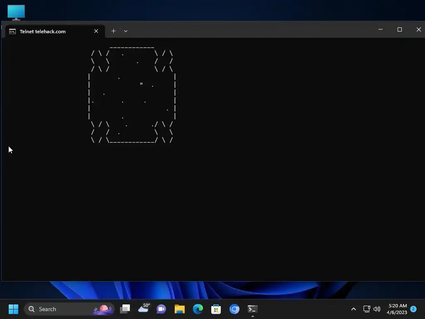Close the terminal window
The width and height of the screenshot is (425, 319).
click(x=418, y=29)
